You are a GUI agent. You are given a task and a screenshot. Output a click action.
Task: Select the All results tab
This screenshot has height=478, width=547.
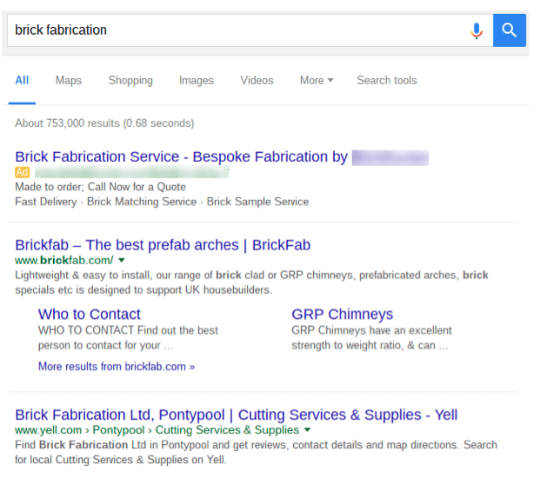22,80
